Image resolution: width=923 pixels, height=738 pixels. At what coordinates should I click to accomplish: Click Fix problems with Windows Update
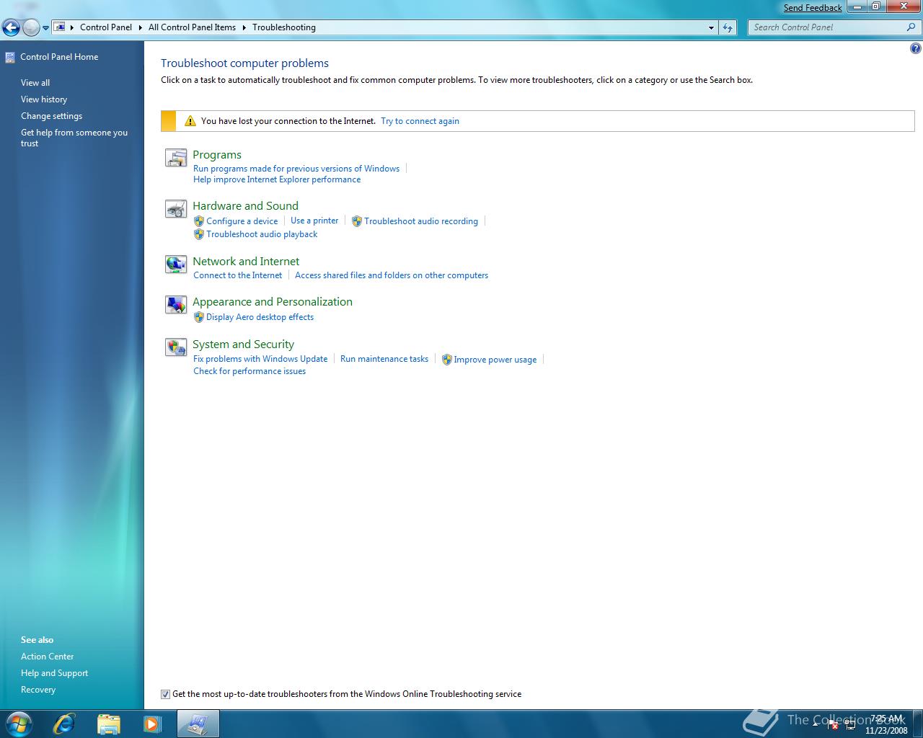coord(260,359)
